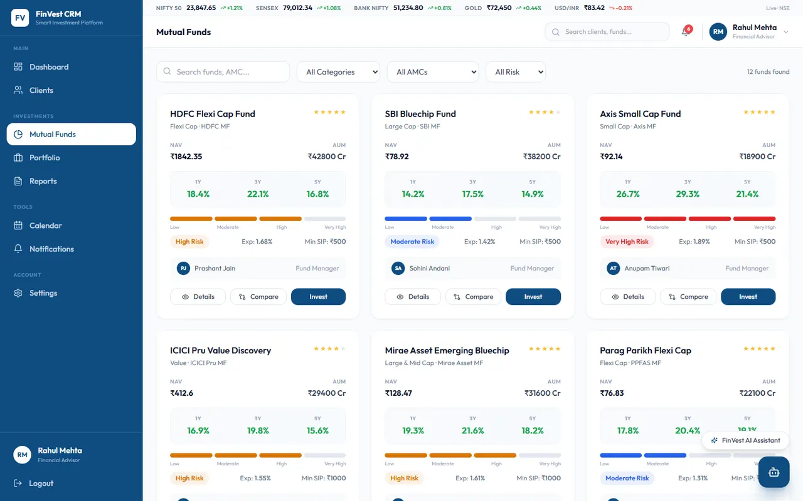
Task: Click BANK NIFTY value 51,234.80
Action: 408,8
